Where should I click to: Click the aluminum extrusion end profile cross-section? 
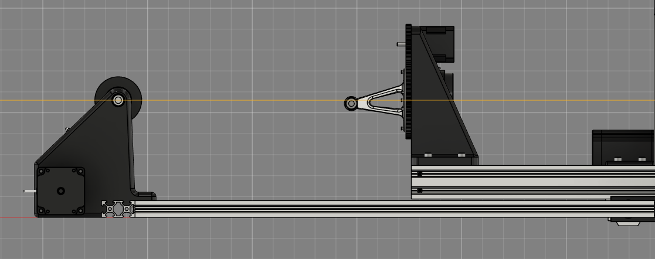118,209
